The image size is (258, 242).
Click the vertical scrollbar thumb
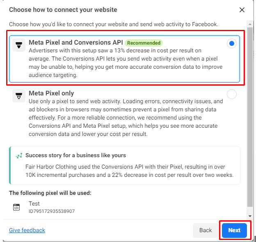(x=250, y=117)
